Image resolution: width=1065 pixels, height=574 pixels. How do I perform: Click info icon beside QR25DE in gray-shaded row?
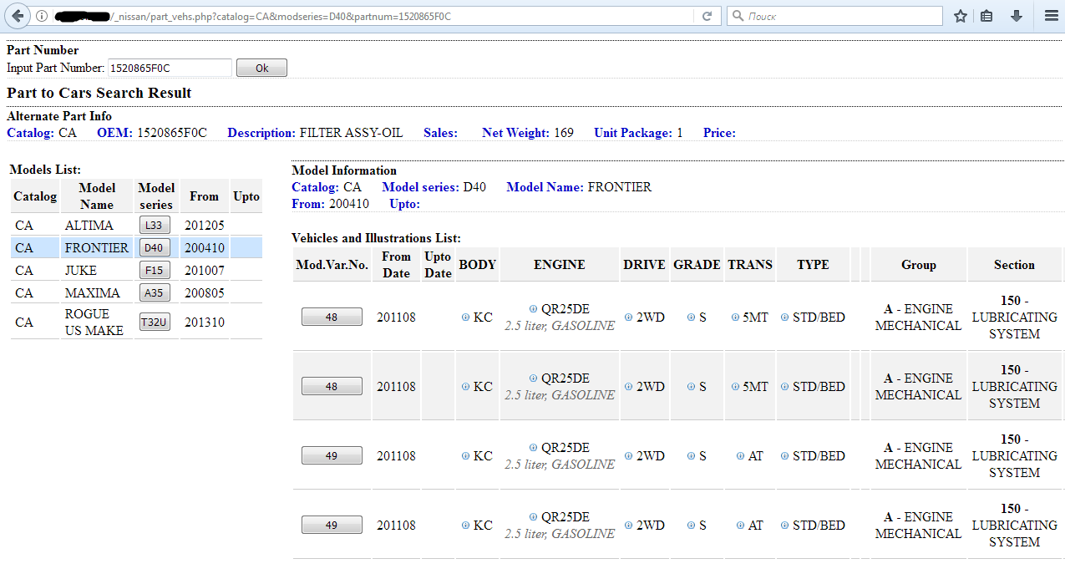click(x=534, y=378)
